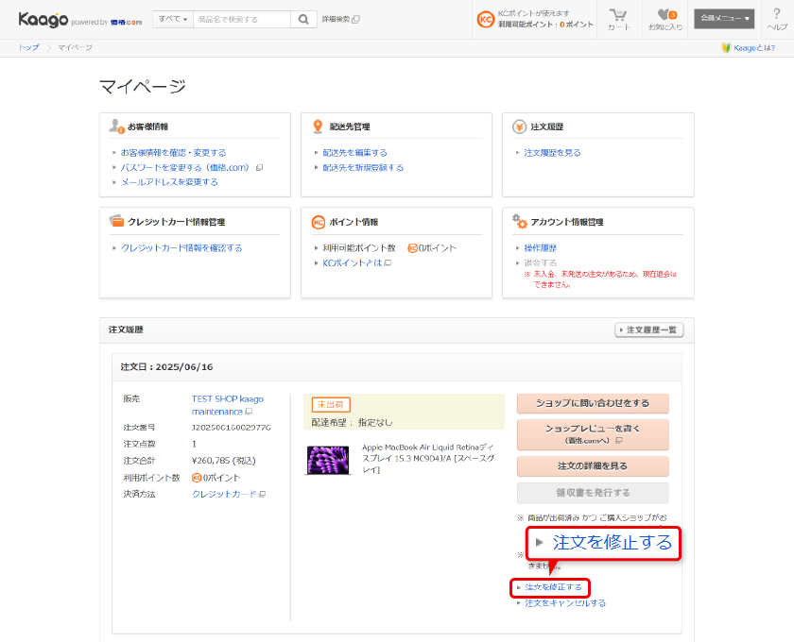Open TEST SHOP kaago maintenance link
The image size is (794, 642).
228,405
